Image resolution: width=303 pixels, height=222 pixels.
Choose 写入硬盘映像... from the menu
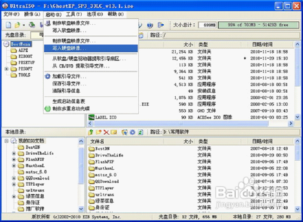click(91, 49)
